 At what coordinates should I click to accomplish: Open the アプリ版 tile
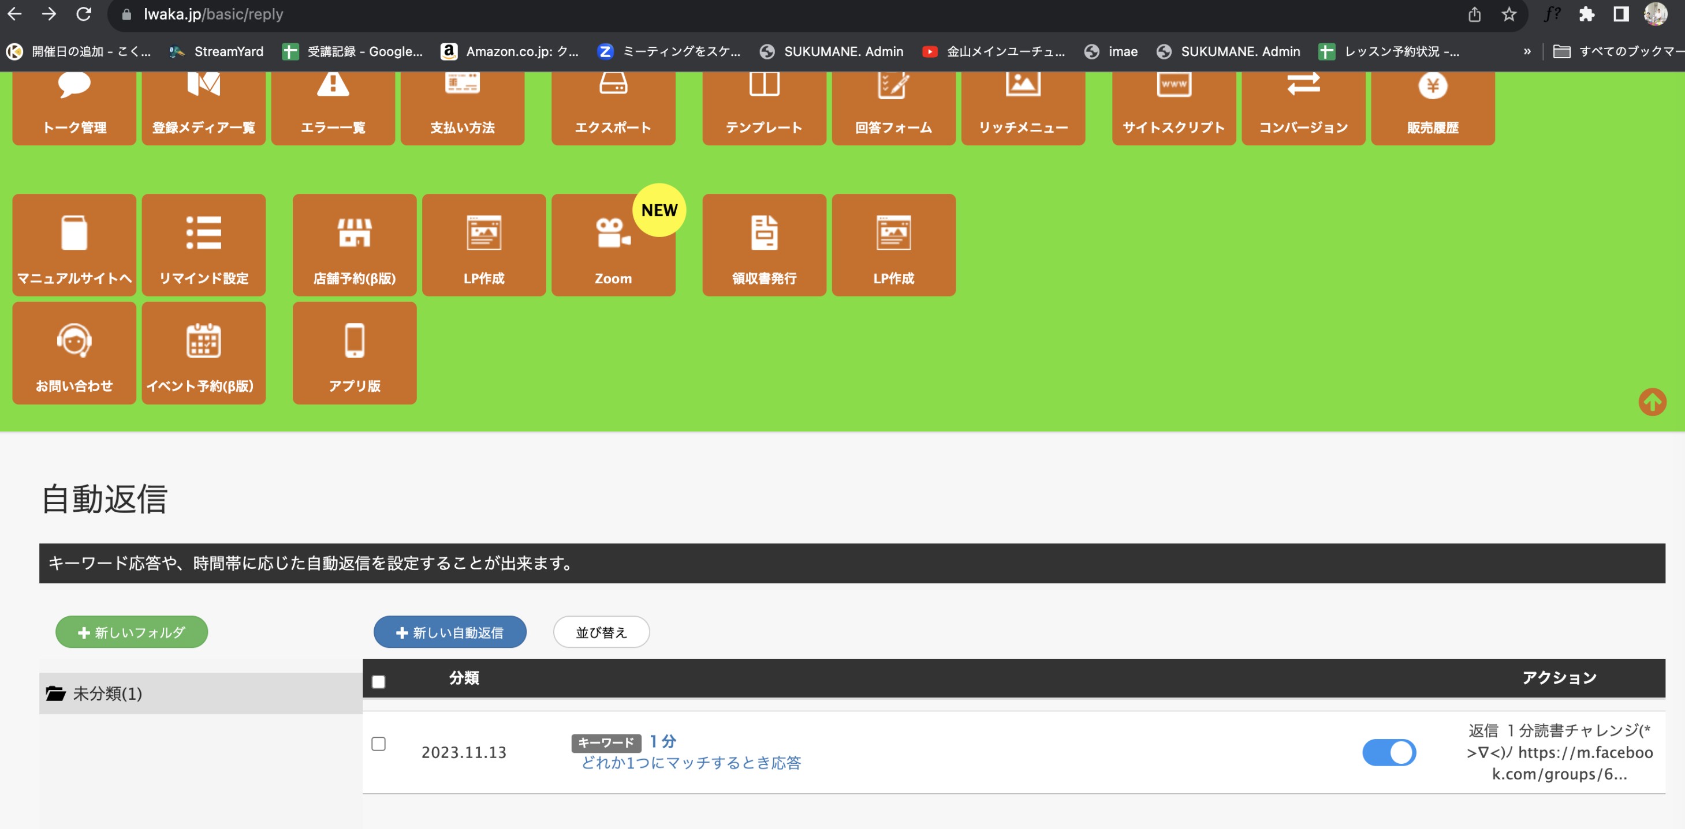(355, 352)
